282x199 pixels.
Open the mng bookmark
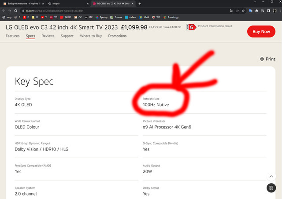coord(7,17)
